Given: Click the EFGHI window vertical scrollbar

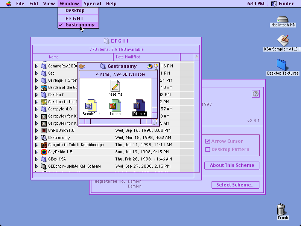Looking at the screenshot, I should [x=197, y=116].
